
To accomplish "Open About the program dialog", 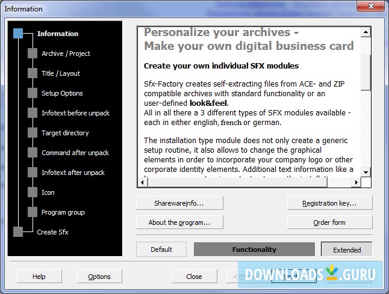I will 179,222.
